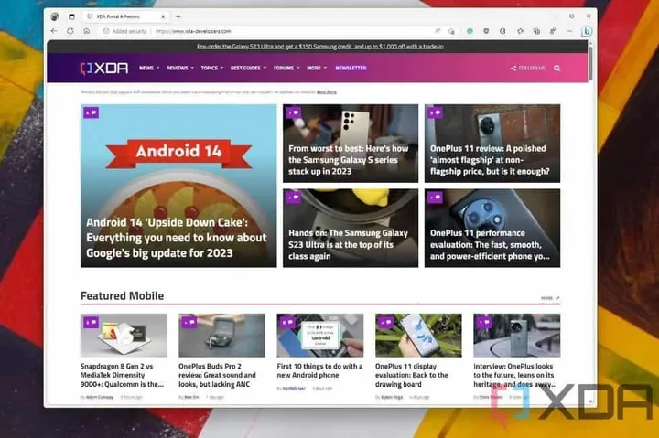The height and width of the screenshot is (438, 659).
Task: Open the profile avatar icon
Action: (55, 16)
